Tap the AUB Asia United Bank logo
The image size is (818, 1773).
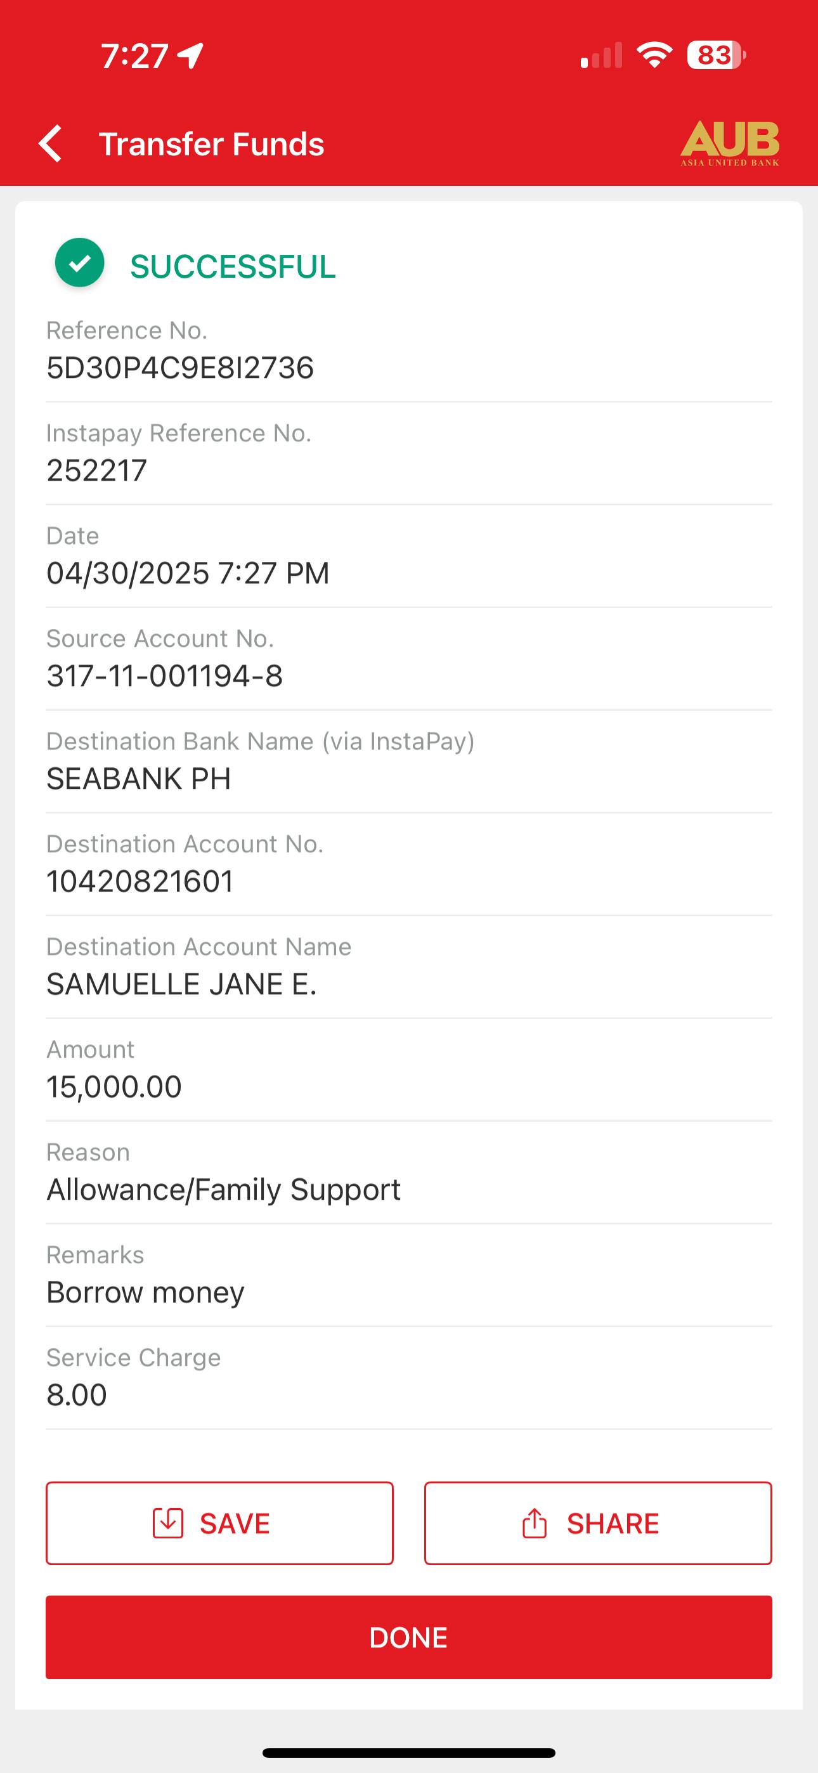pos(729,143)
